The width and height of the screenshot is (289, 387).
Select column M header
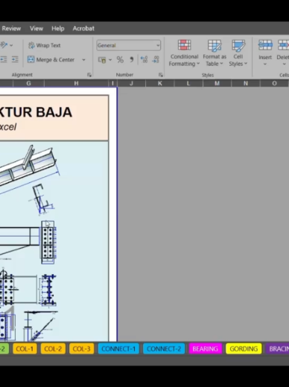pos(217,84)
